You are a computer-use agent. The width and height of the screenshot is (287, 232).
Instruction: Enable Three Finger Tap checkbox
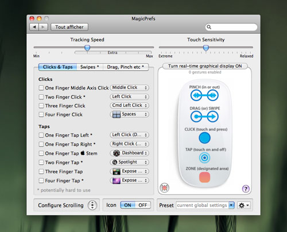[x=41, y=171]
